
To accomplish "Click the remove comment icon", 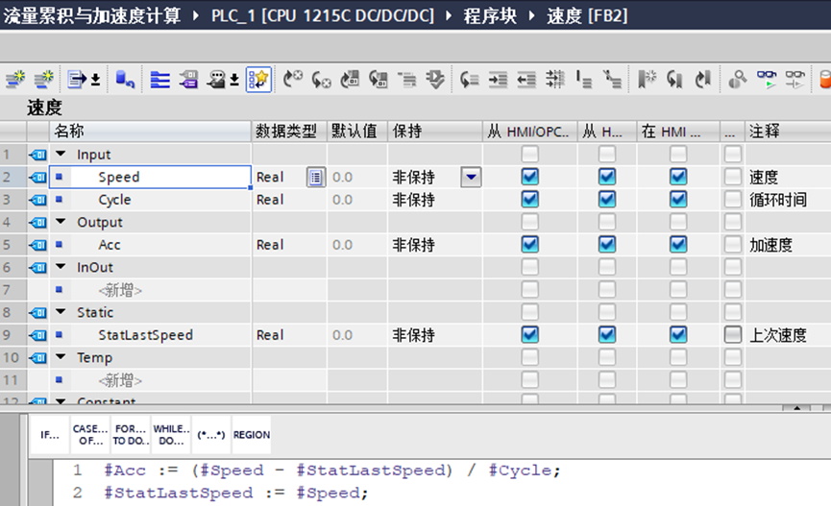I will tap(612, 80).
